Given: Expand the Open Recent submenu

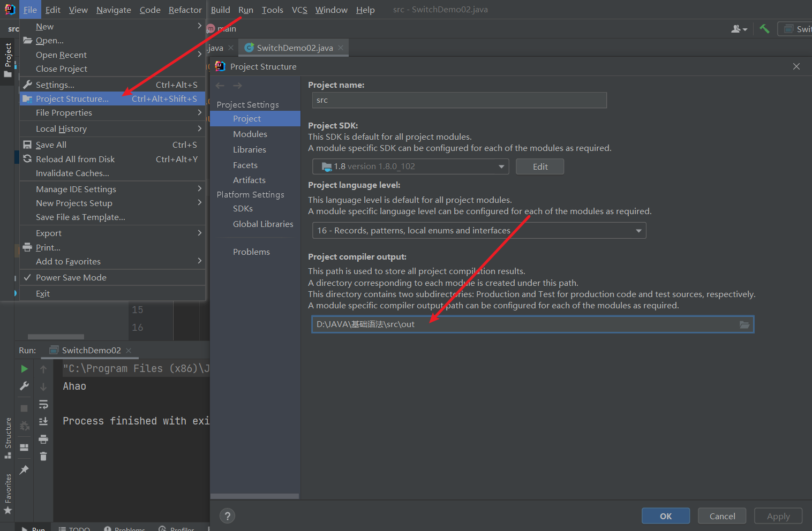Looking at the screenshot, I should pos(112,55).
